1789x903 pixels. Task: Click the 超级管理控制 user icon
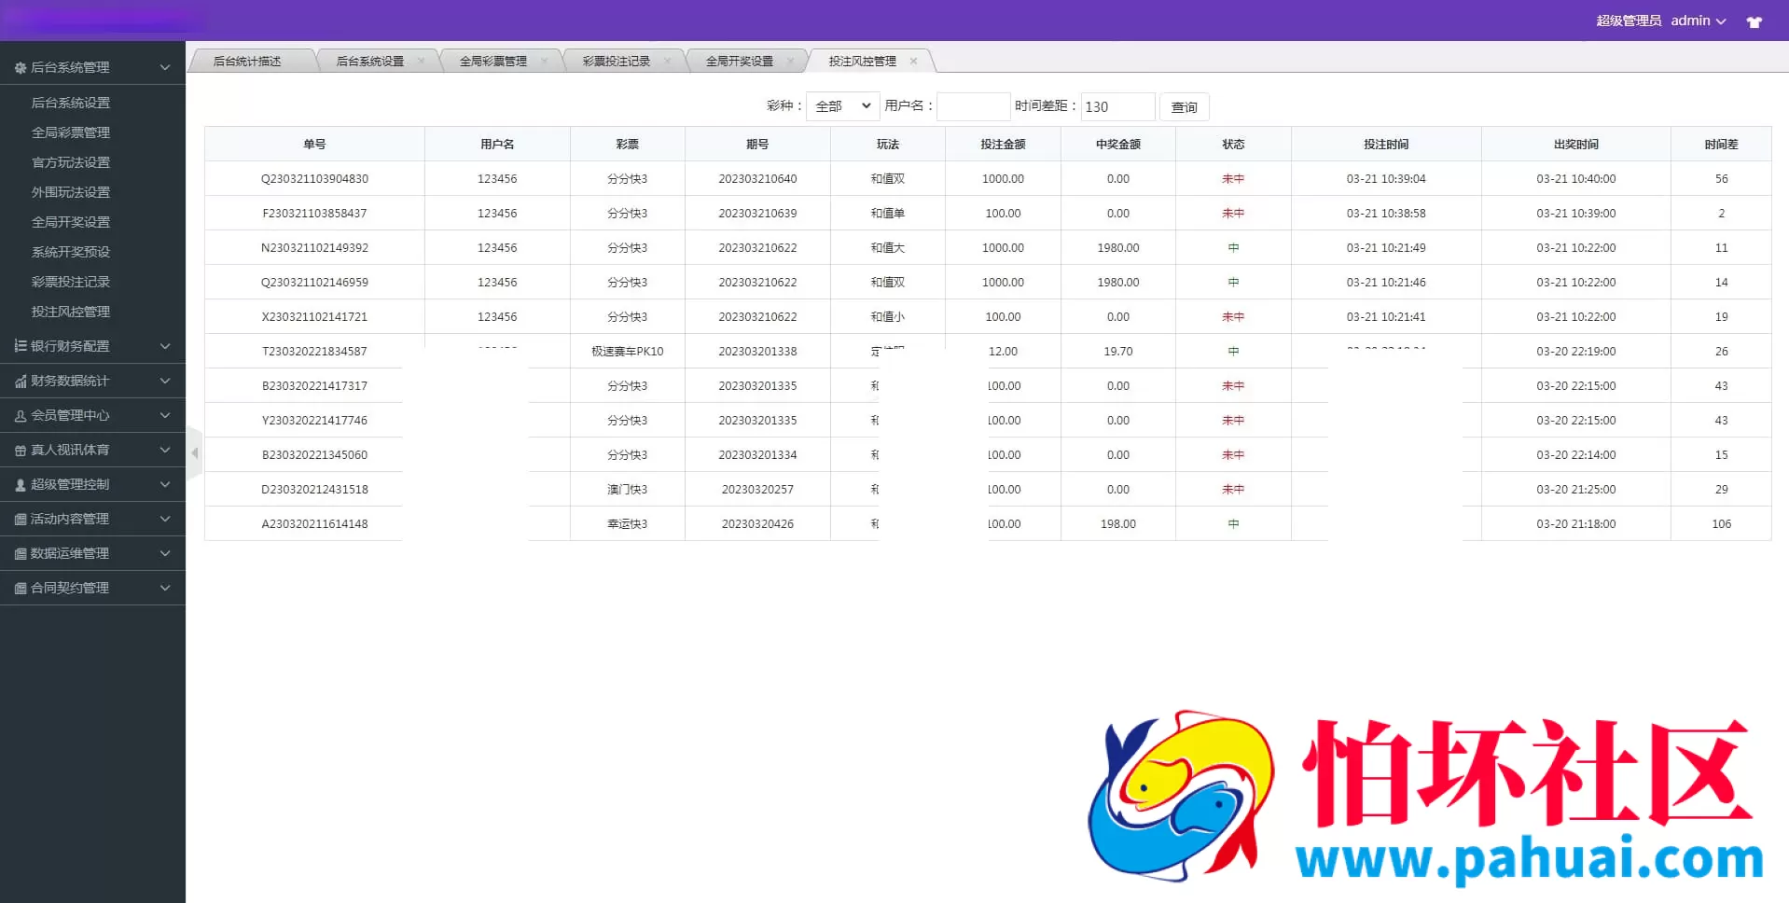coord(19,484)
